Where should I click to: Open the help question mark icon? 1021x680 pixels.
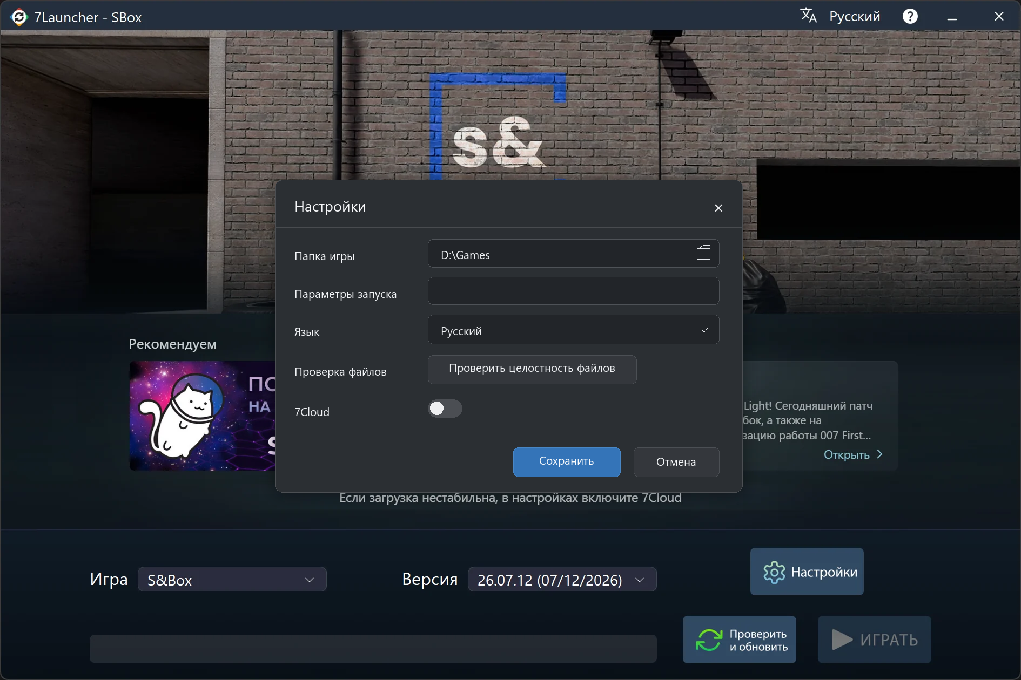910,17
